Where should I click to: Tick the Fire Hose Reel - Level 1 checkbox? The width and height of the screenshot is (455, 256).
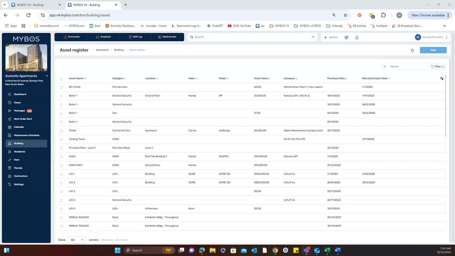[61, 148]
